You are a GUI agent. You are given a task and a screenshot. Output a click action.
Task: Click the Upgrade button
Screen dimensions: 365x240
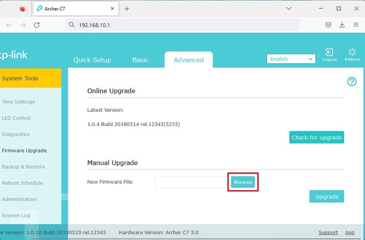pyautogui.click(x=327, y=196)
